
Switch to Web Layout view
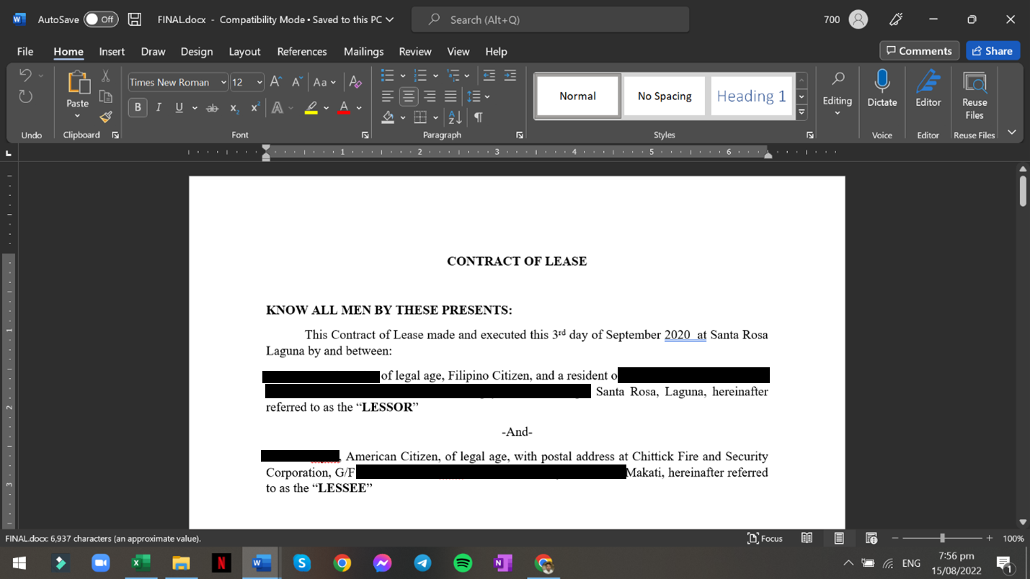pyautogui.click(x=871, y=538)
